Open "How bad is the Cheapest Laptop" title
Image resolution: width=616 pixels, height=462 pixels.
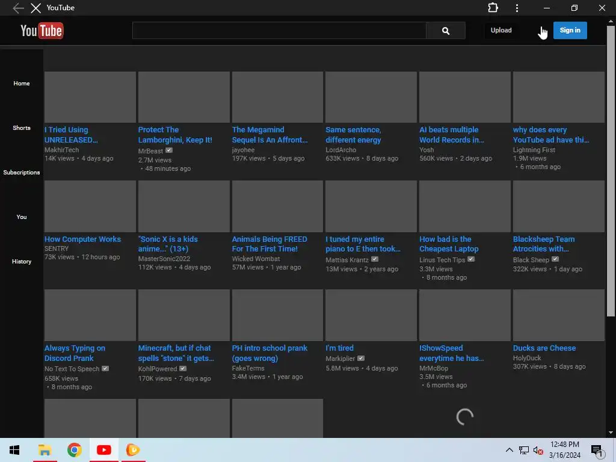[x=449, y=244]
